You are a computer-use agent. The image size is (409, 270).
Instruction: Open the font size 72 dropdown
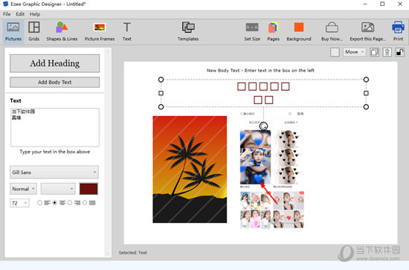tap(19, 203)
